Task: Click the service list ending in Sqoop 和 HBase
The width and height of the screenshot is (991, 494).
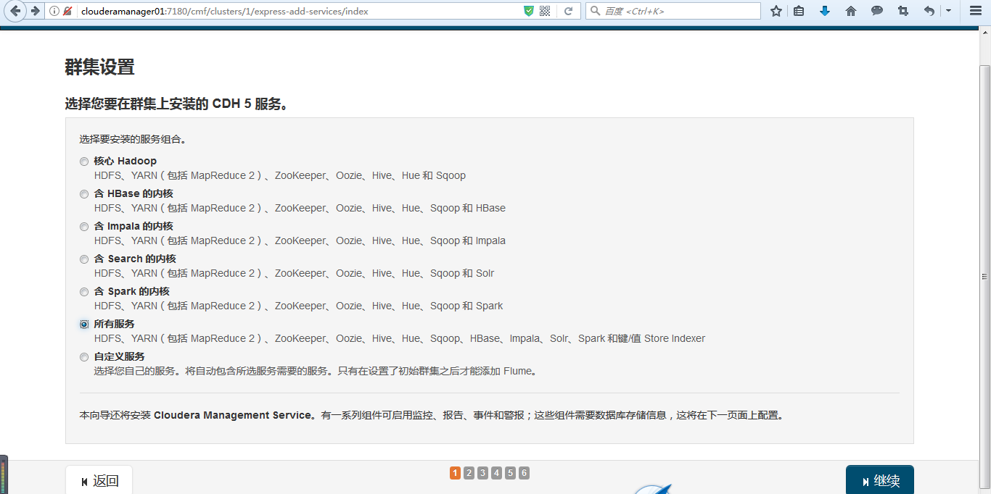Action: click(x=300, y=208)
